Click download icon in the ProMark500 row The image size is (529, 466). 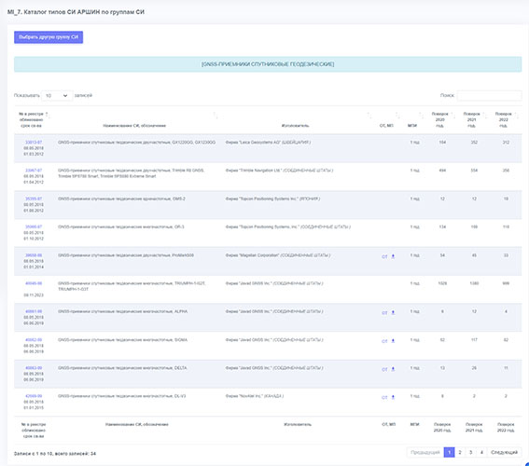click(x=393, y=256)
